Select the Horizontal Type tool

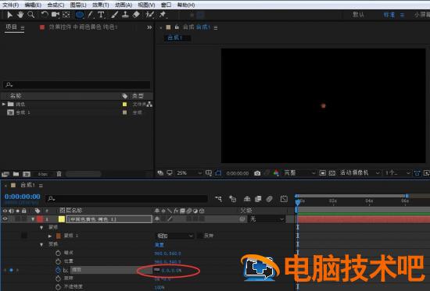click(x=101, y=15)
